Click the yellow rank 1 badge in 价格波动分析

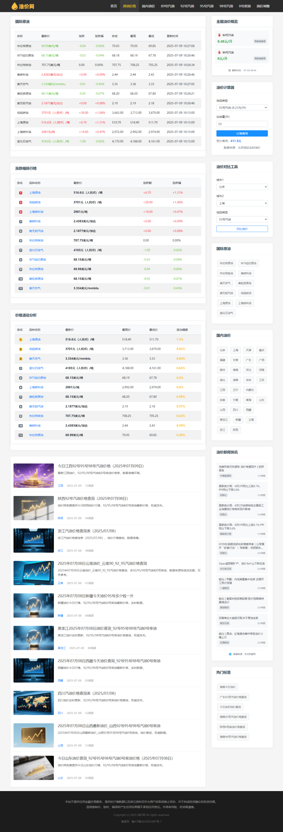(x=20, y=340)
